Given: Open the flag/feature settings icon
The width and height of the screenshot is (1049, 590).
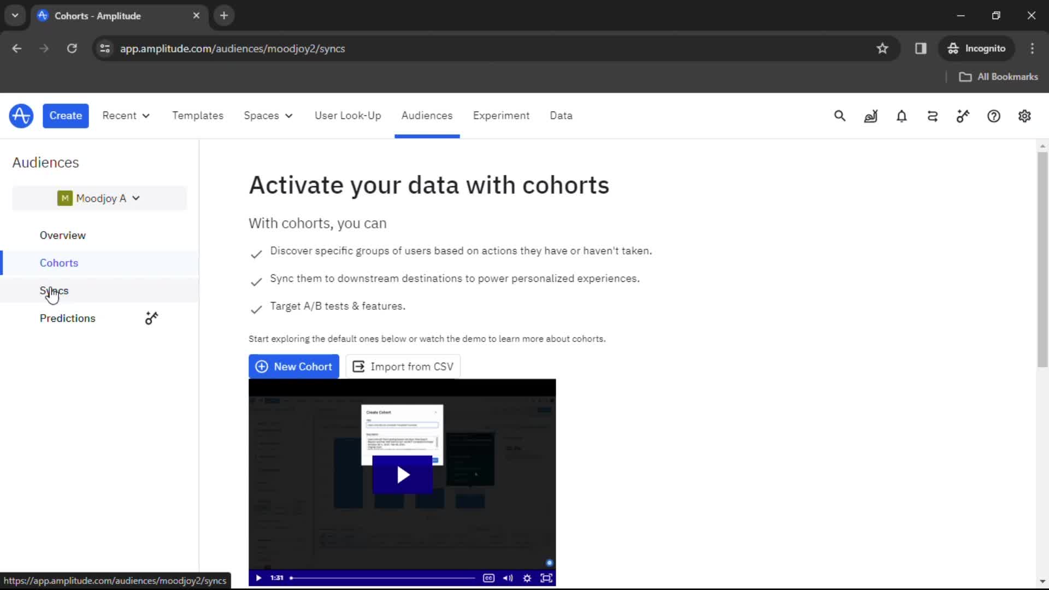Looking at the screenshot, I should [x=963, y=116].
